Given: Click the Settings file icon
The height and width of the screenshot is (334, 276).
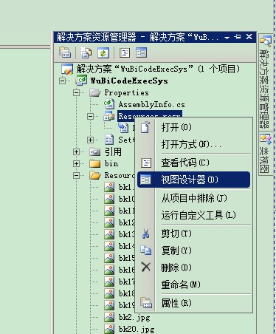Looking at the screenshot, I should click(109, 140).
